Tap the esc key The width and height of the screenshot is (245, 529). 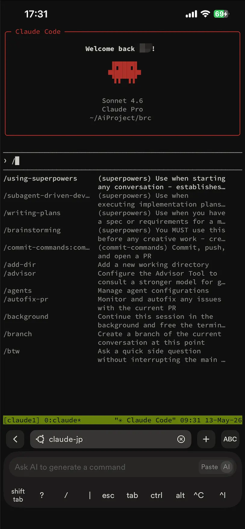108,495
